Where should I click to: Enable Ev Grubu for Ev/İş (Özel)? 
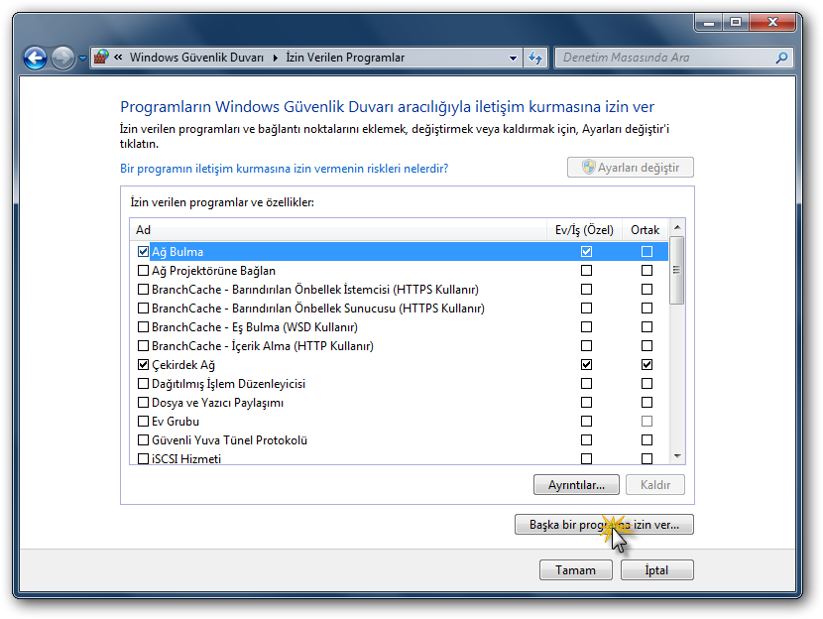[x=586, y=421]
